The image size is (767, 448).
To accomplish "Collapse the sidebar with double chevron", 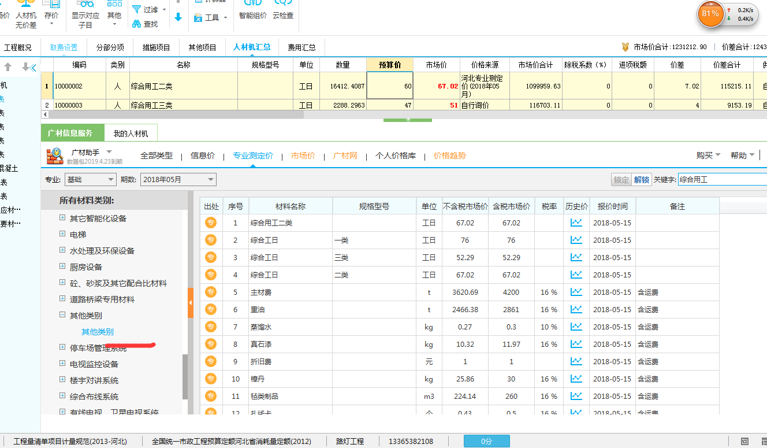I will tap(33, 68).
